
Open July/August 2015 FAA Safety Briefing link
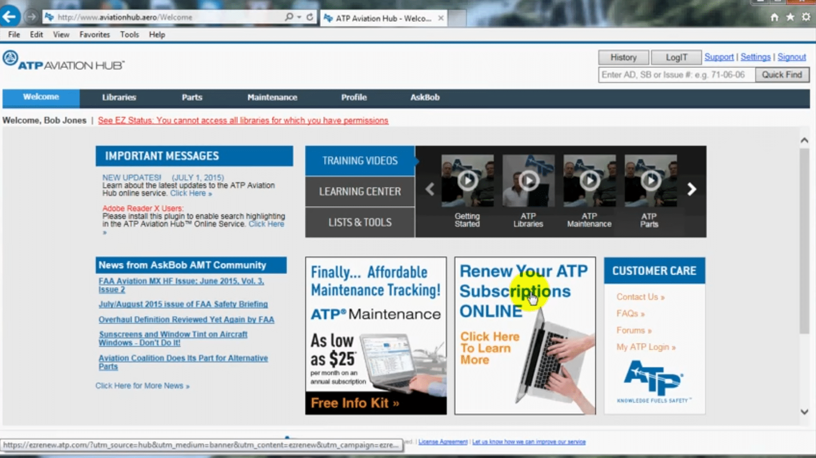pos(183,304)
